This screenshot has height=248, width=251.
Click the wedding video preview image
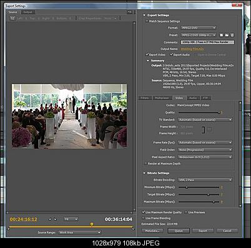coord(69,116)
